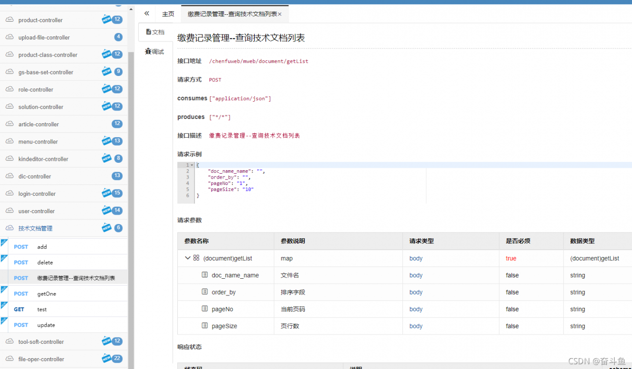Click the consumes value ["application/json"]
Viewport: 632px width, 369px height.
[240, 99]
